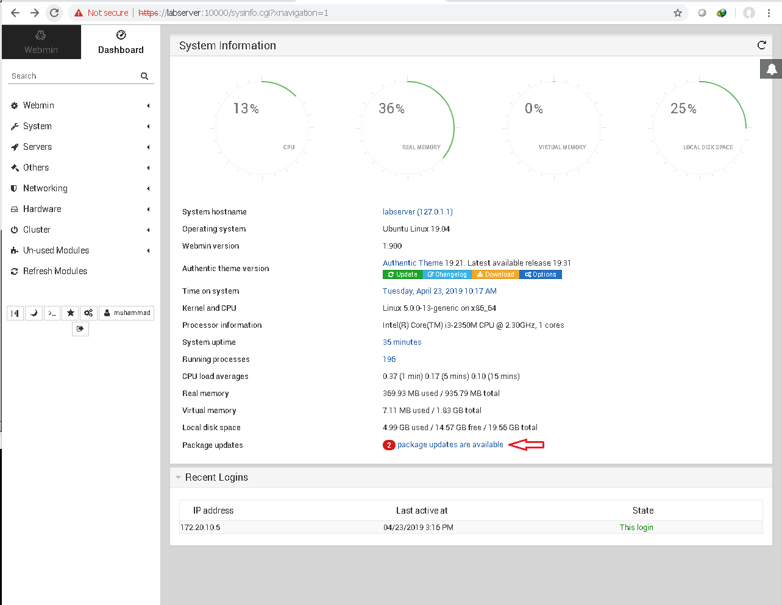The height and width of the screenshot is (605, 782).
Task: Expand the Networking category arrow
Action: 148,189
